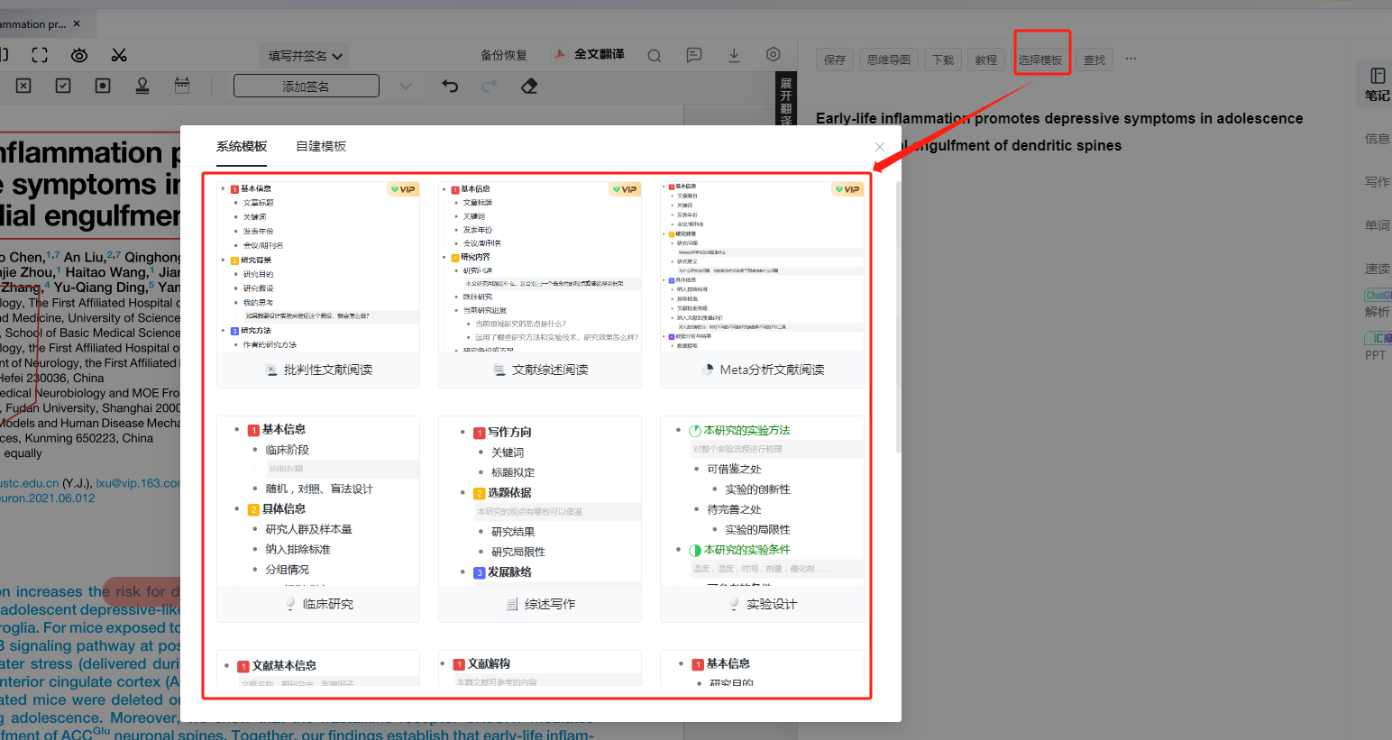Image resolution: width=1392 pixels, height=740 pixels.
Task: Open the comment bubble icon
Action: [694, 55]
